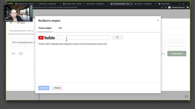Click the YouTube search magnifier button

(x=117, y=37)
